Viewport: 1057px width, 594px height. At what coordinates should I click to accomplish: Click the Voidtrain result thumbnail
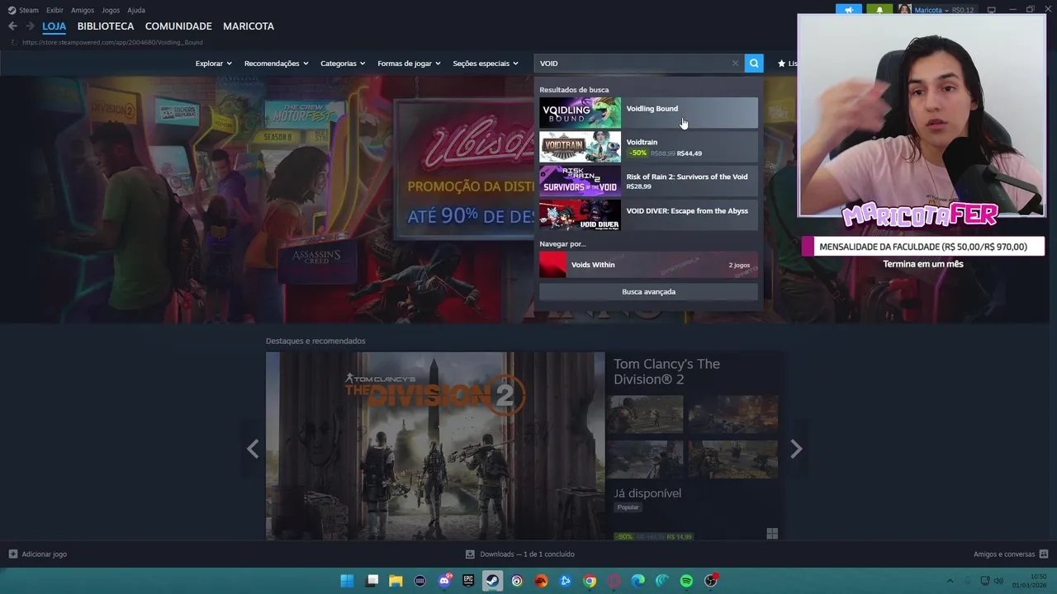point(580,147)
